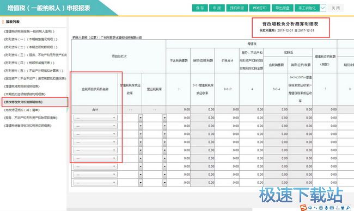Open first row's 营业税税率 dropdown arrow

164,118
